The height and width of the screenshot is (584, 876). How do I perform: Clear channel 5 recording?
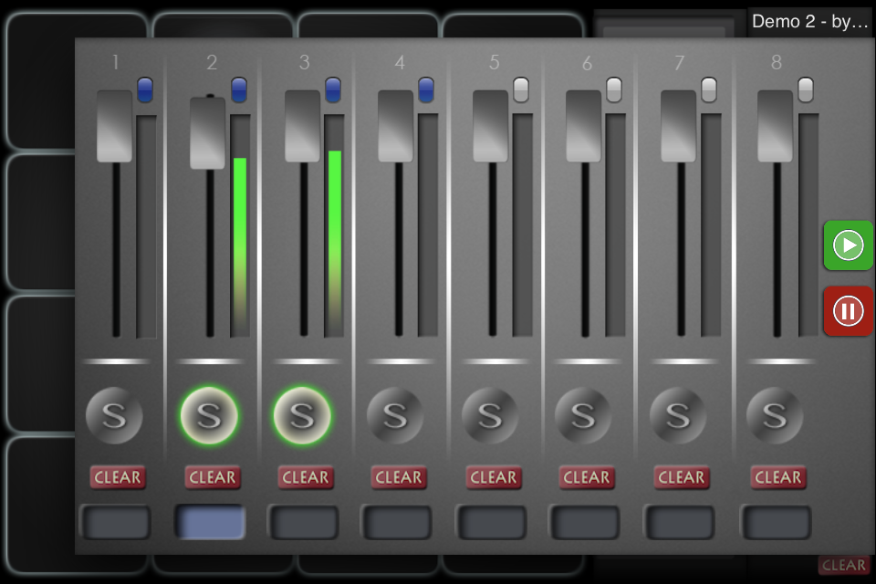pyautogui.click(x=494, y=476)
